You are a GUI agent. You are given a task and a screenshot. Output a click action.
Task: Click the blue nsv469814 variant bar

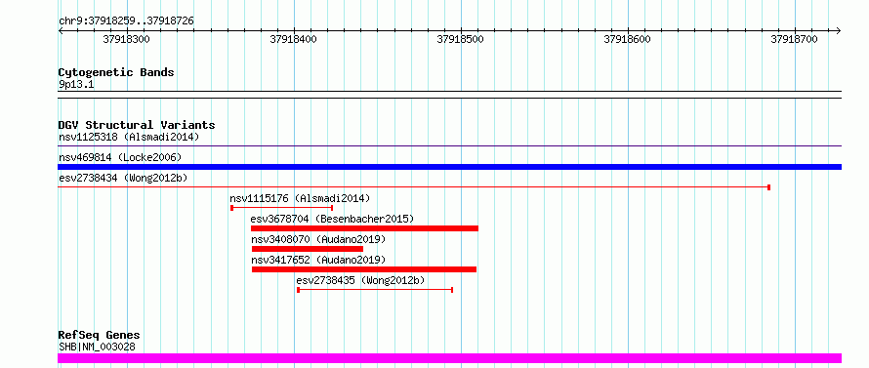tap(449, 167)
